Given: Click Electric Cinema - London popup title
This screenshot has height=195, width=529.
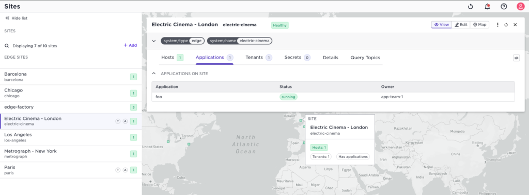Looking at the screenshot, I should (339, 128).
